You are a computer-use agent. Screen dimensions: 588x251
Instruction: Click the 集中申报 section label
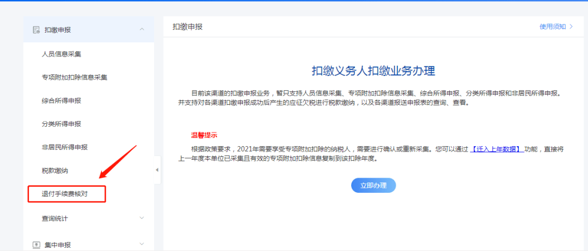[x=58, y=245]
